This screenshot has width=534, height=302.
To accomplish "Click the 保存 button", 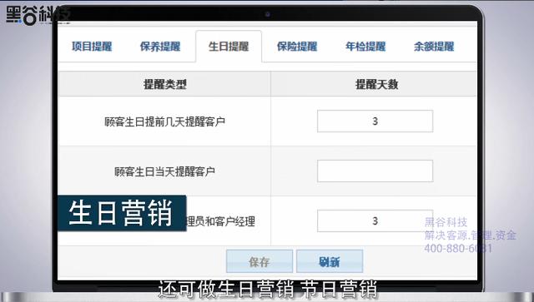I will [x=259, y=261].
